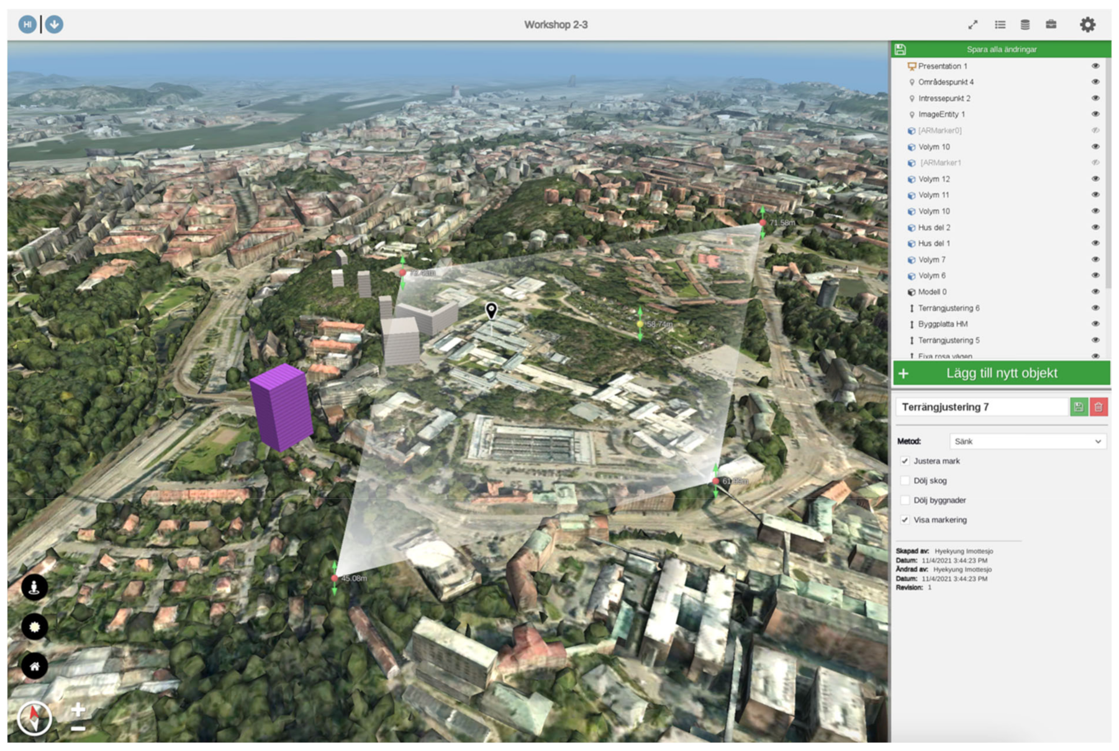Image resolution: width=1119 pixels, height=751 pixels.
Task: Click Lägg till nytt objekt button
Action: [x=1001, y=373]
